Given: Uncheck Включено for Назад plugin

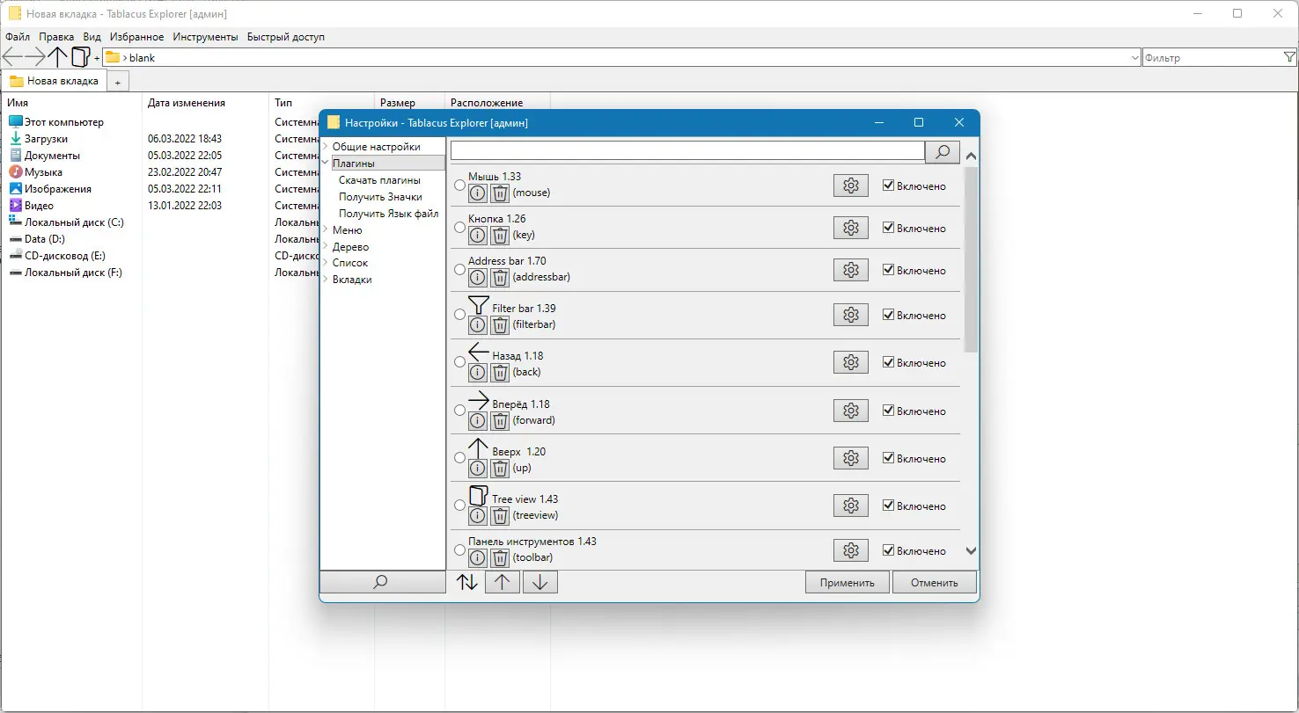Looking at the screenshot, I should point(888,362).
